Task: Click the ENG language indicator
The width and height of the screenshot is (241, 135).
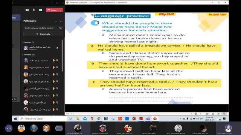Action: click(x=202, y=119)
